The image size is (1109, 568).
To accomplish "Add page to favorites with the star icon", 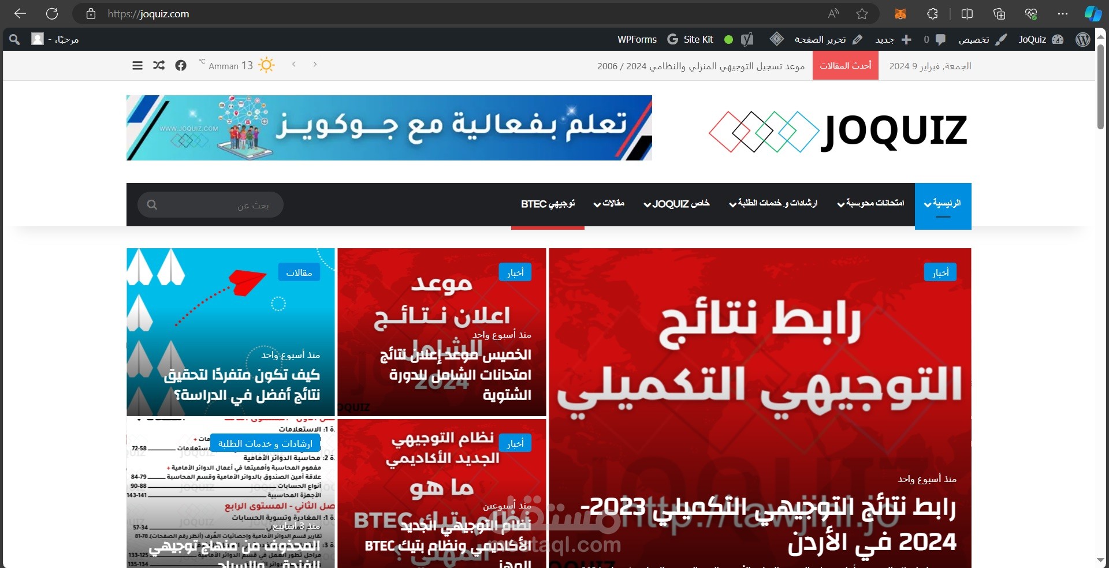I will click(862, 13).
